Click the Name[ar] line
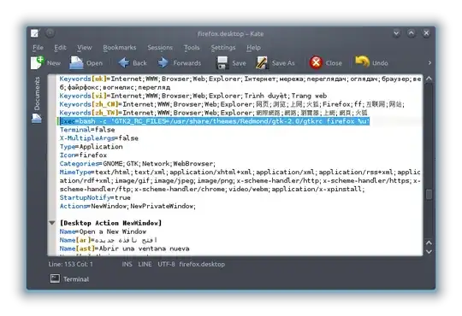Screen dimensions: 462x316 pyautogui.click(x=108, y=240)
